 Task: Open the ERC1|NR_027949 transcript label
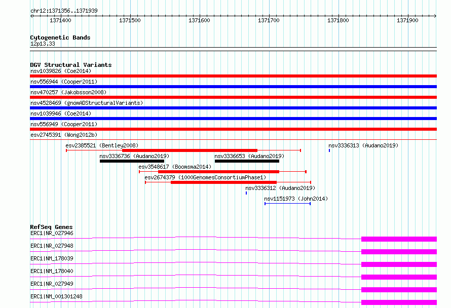click(x=52, y=284)
